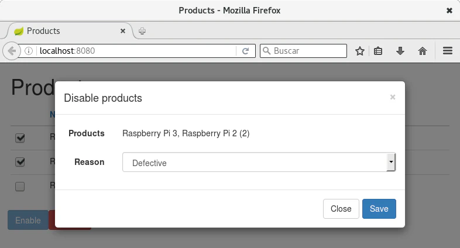
Task: Dismiss the Disable products dialog with X
Action: click(393, 97)
